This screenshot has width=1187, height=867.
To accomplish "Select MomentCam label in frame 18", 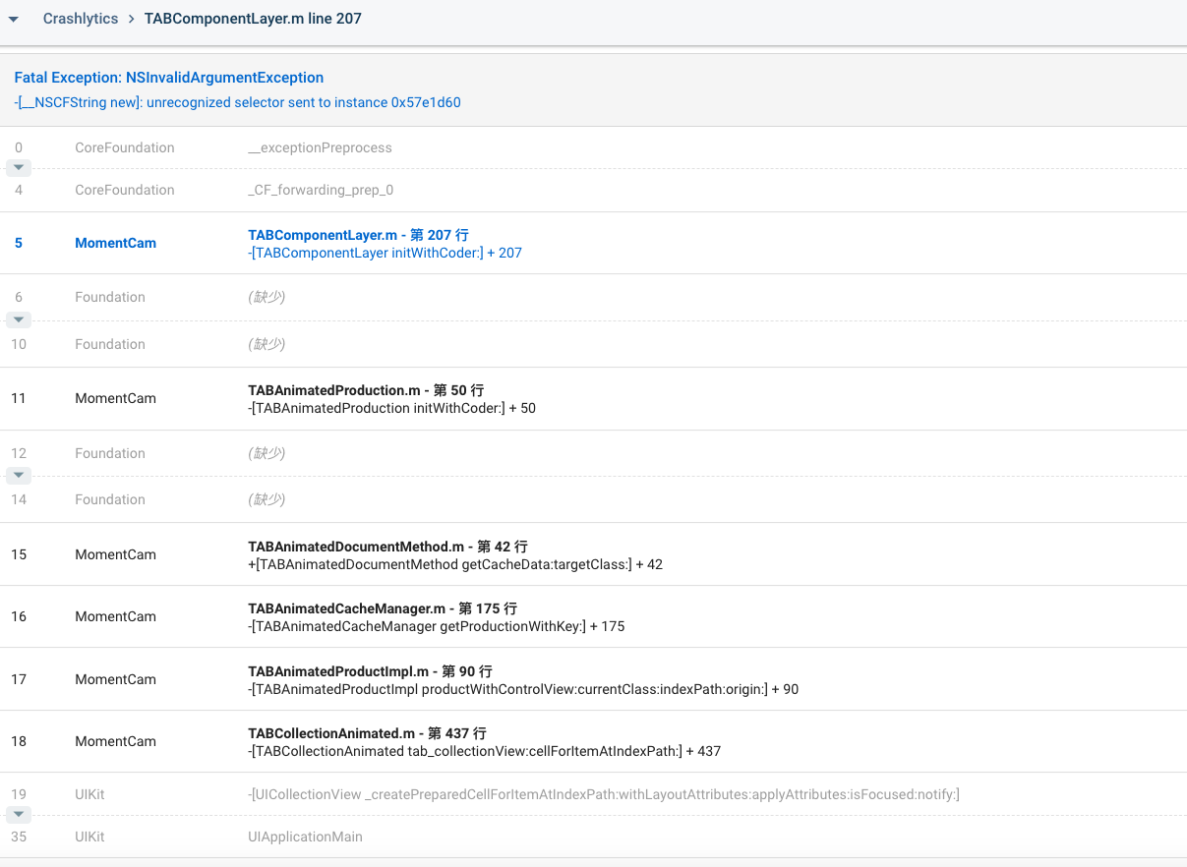I will [x=115, y=741].
